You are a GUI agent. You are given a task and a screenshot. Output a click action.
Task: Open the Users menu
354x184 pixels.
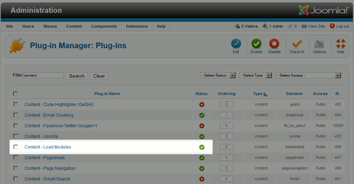pyautogui.click(x=28, y=26)
